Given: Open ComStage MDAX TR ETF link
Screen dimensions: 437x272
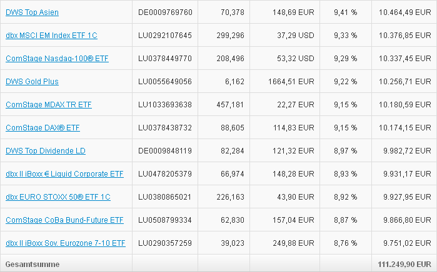Looking at the screenshot, I should coord(49,105).
